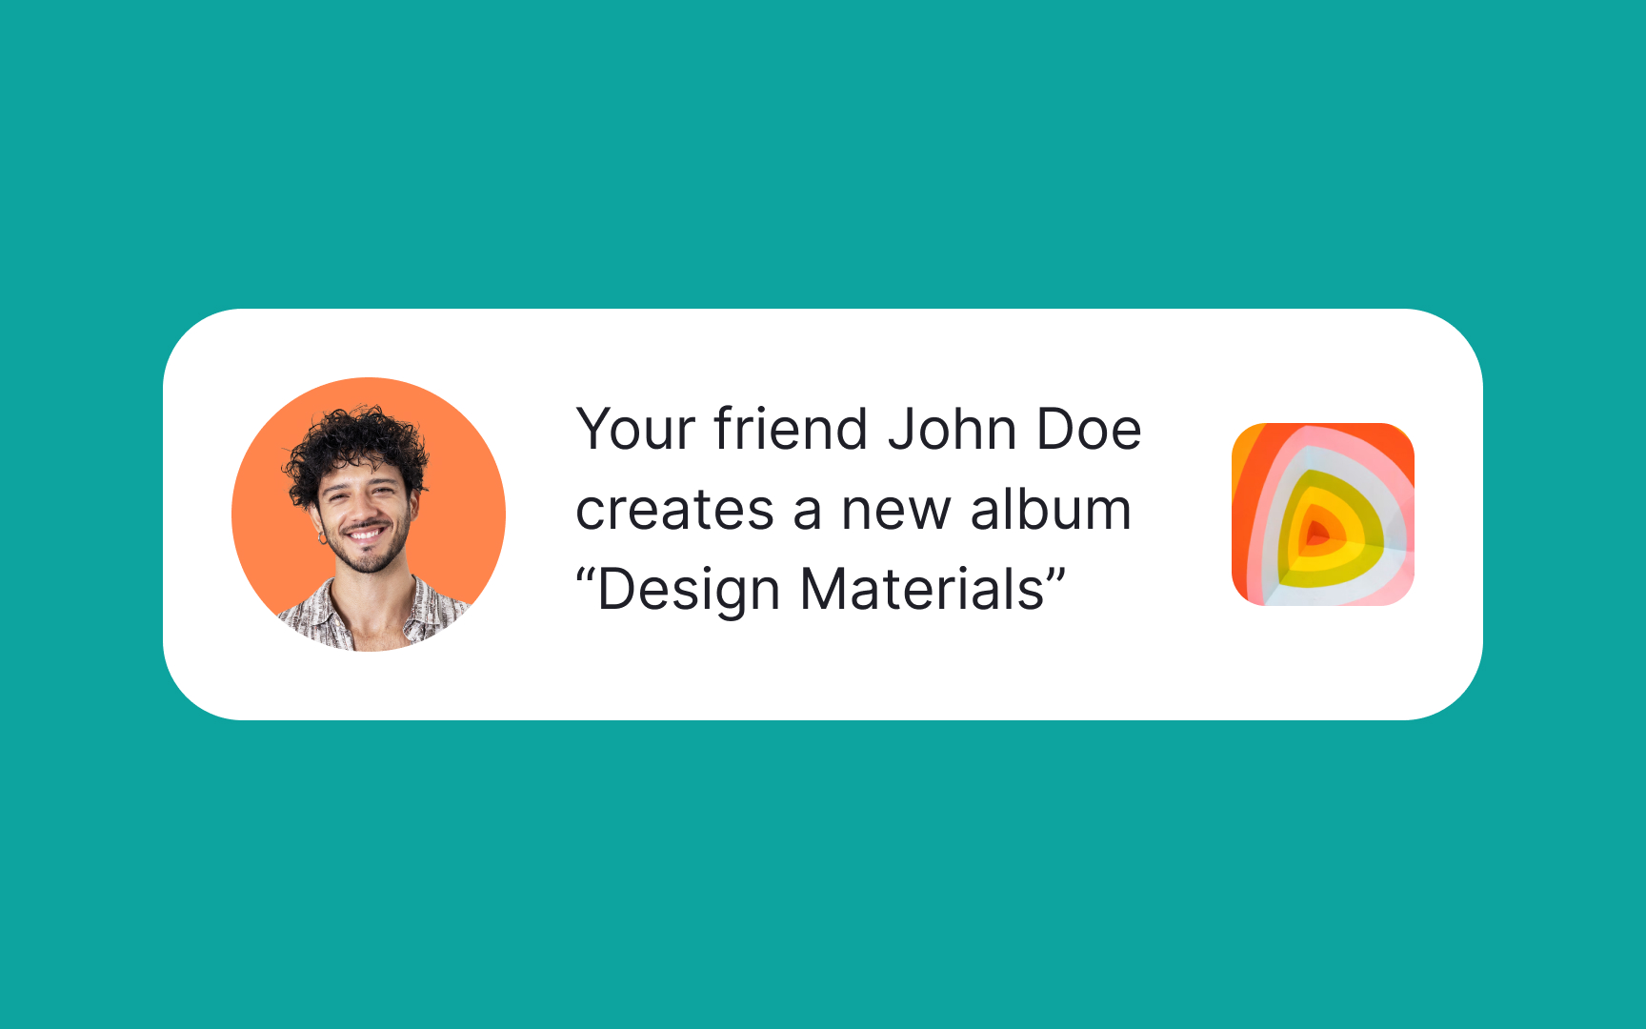Click the teal background above the notification card

(823, 152)
